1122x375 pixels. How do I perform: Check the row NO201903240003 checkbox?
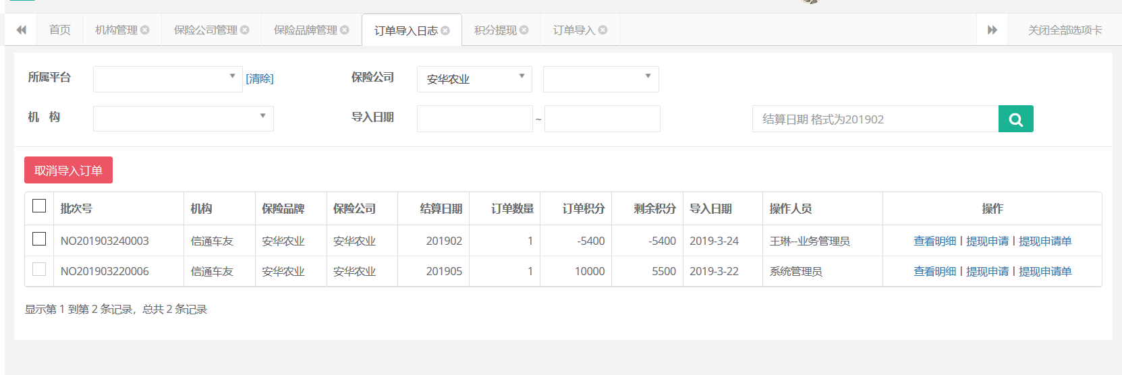coord(39,239)
